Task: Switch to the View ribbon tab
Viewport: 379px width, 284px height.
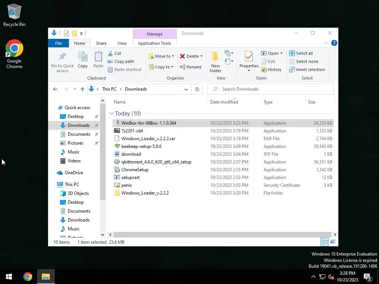Action: click(122, 43)
